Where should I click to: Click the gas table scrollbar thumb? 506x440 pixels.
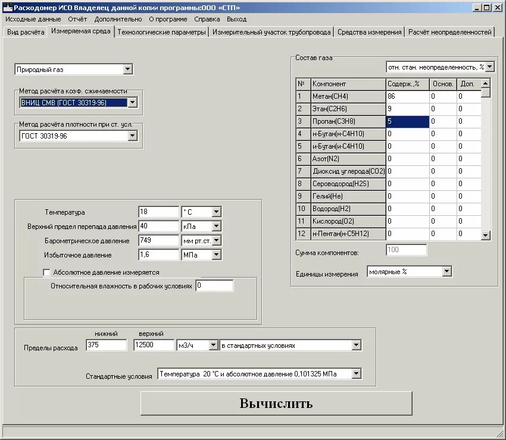[x=485, y=93]
